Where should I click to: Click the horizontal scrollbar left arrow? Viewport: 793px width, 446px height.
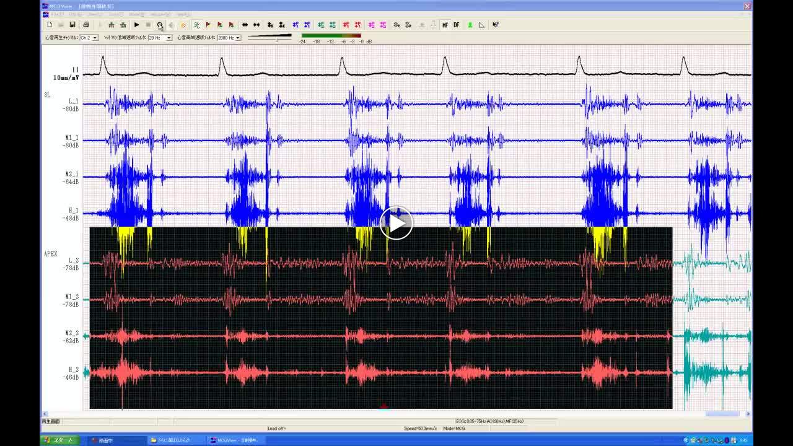(44, 414)
